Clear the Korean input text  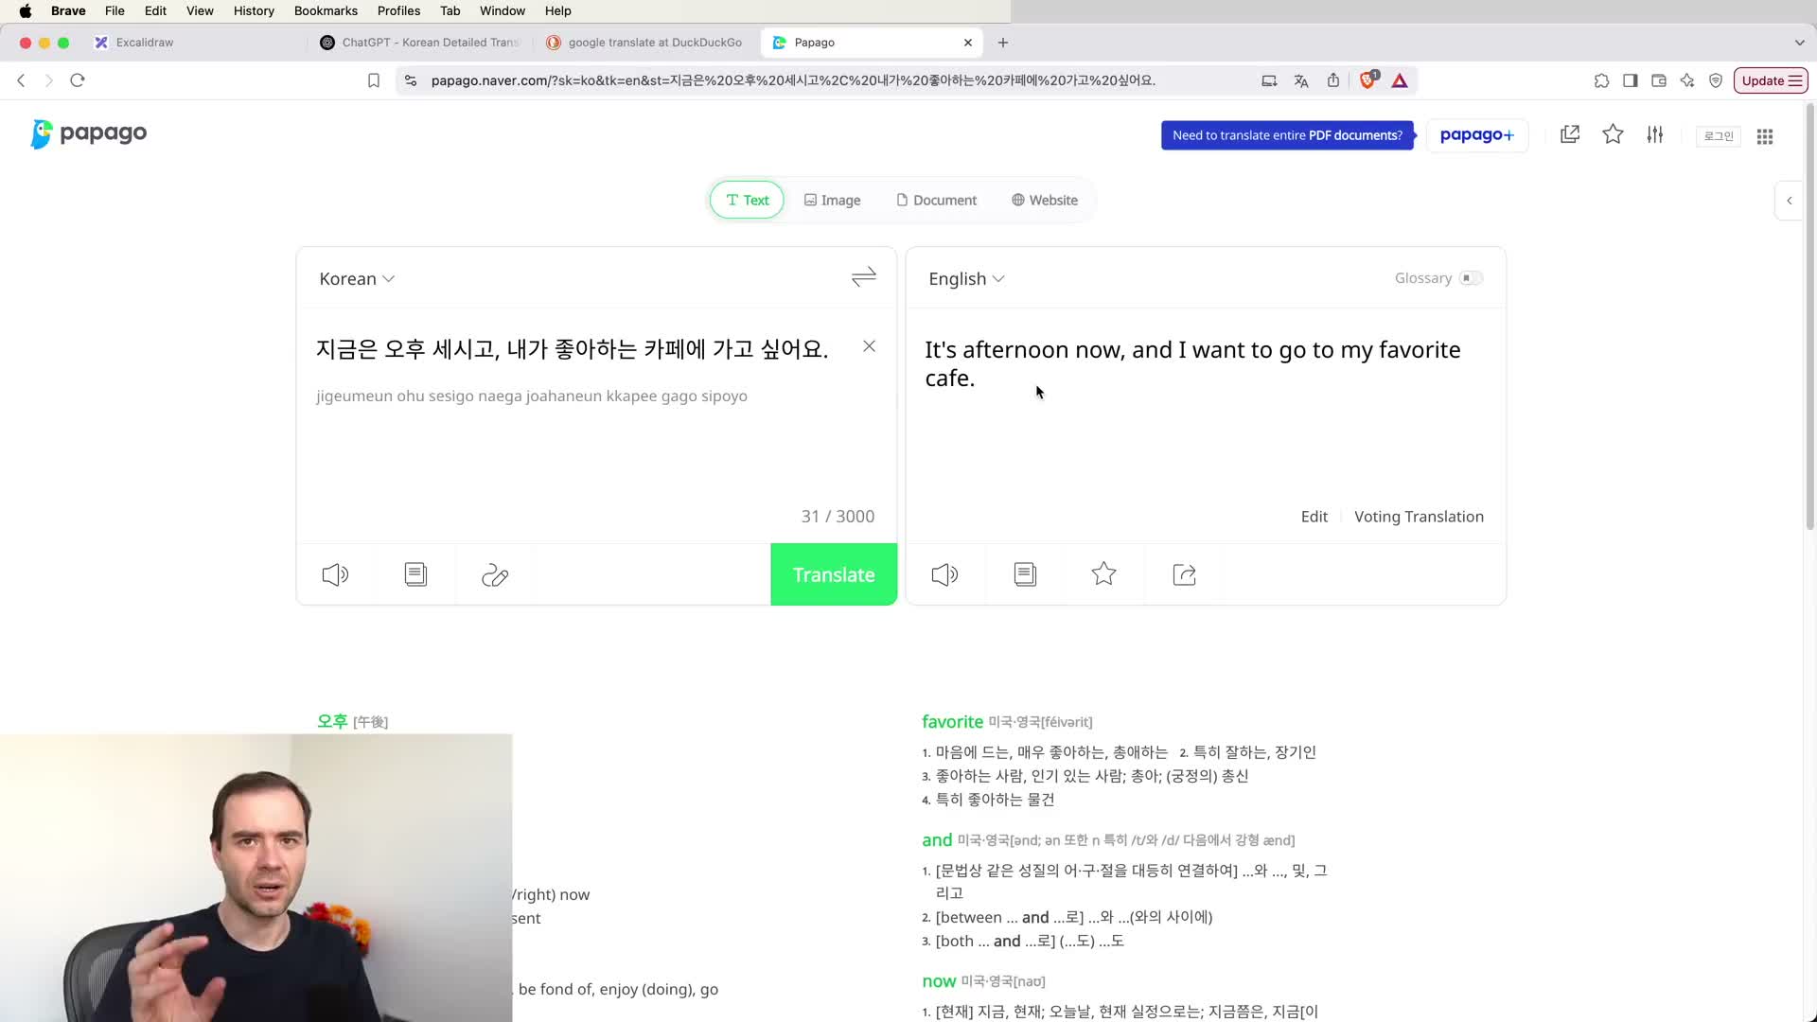(x=869, y=346)
